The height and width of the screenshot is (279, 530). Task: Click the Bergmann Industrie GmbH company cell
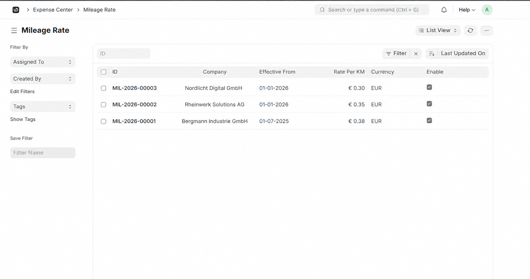point(215,121)
